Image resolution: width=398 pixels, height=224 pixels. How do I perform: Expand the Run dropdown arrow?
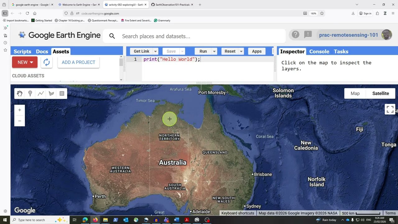click(214, 51)
